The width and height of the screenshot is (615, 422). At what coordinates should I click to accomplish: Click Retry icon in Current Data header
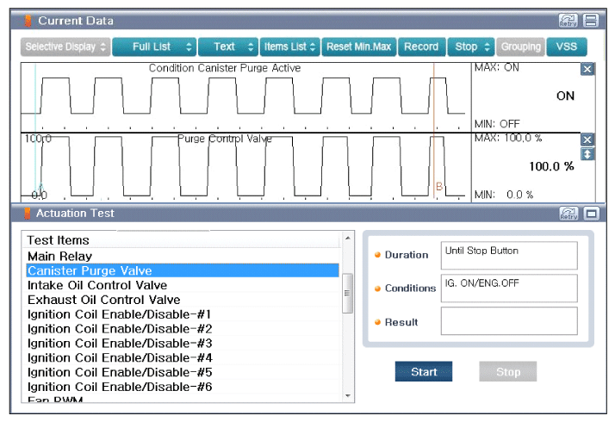tap(568, 21)
